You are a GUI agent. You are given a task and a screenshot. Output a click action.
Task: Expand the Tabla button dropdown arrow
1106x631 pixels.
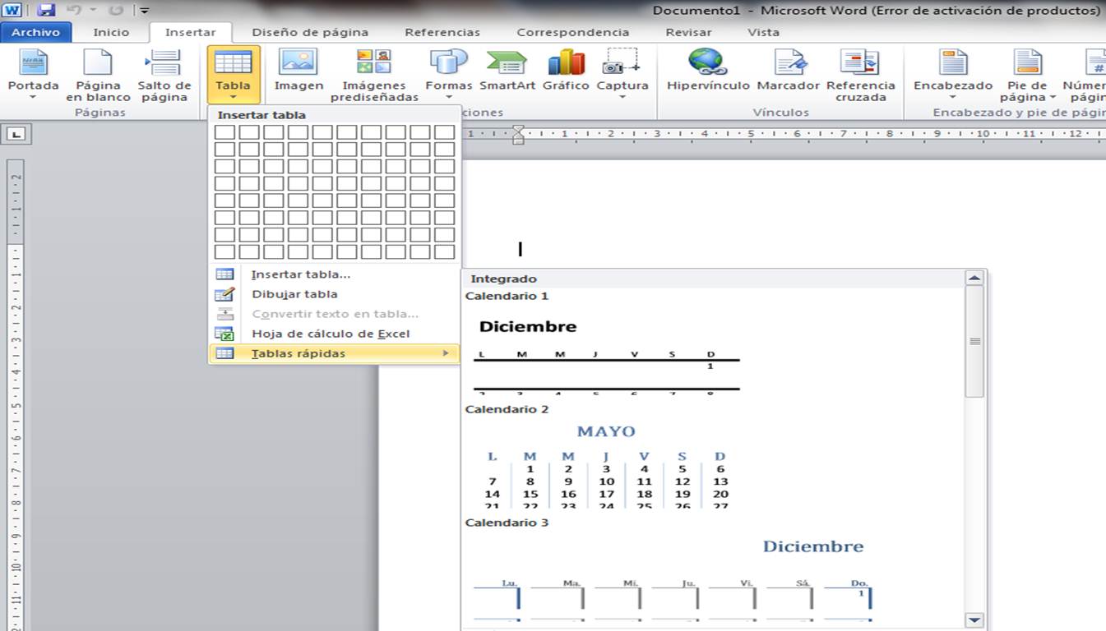pyautogui.click(x=234, y=97)
